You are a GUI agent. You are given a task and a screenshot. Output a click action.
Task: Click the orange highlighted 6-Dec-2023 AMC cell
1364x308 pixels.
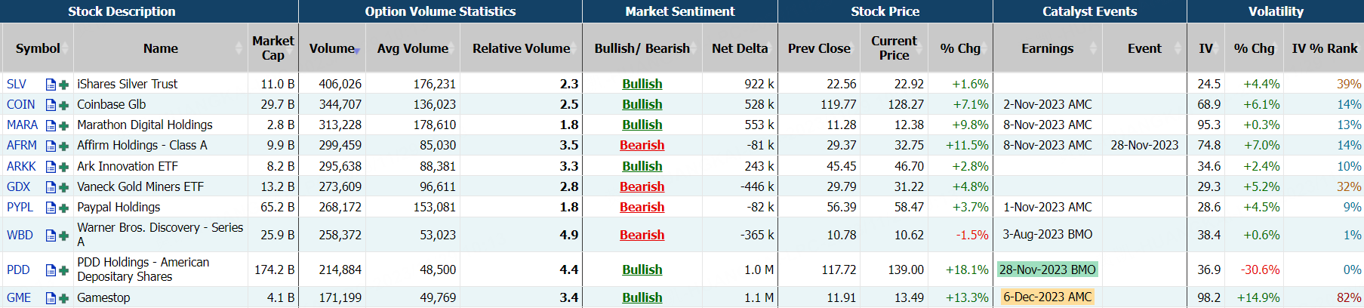tap(1047, 297)
